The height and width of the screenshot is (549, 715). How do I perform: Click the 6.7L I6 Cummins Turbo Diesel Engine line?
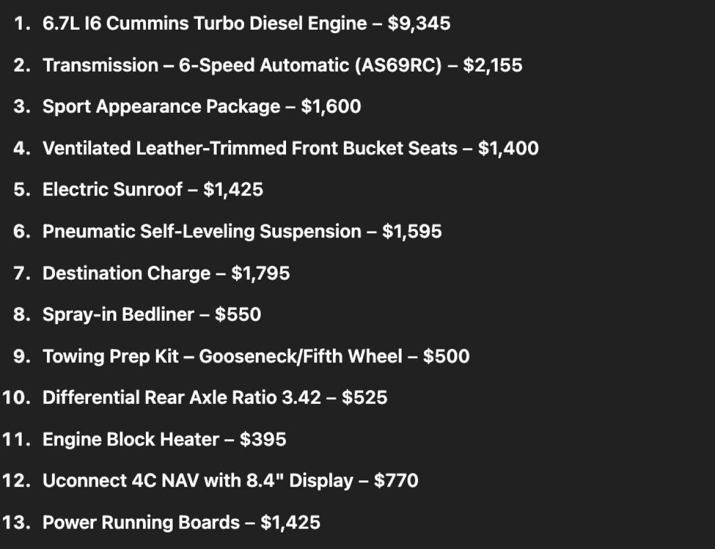coord(247,23)
